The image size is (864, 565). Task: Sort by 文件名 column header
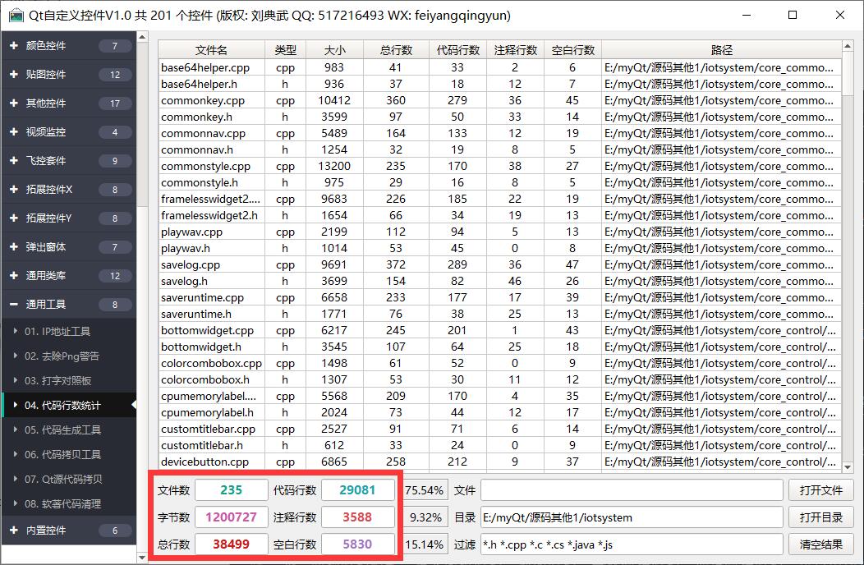coord(211,50)
